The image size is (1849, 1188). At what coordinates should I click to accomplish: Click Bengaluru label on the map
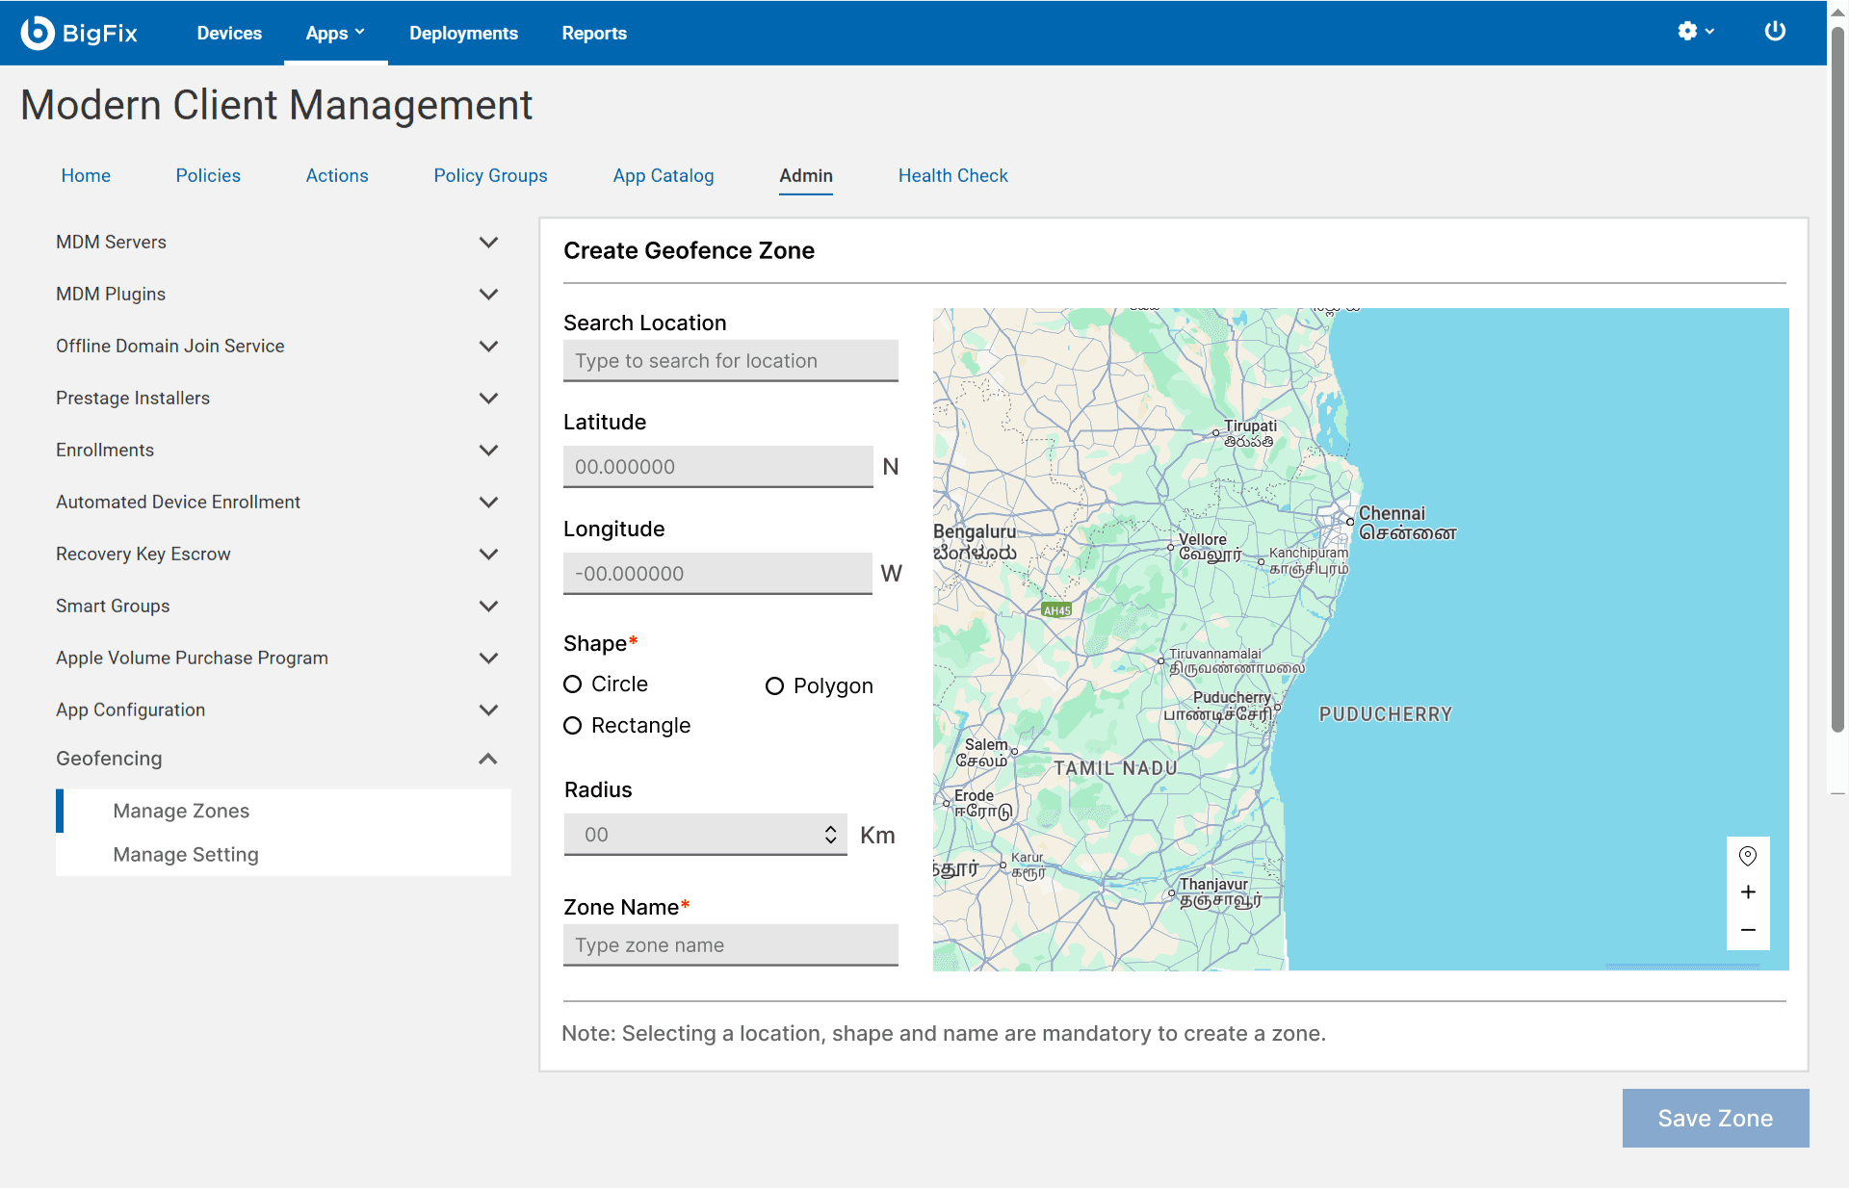(x=975, y=531)
